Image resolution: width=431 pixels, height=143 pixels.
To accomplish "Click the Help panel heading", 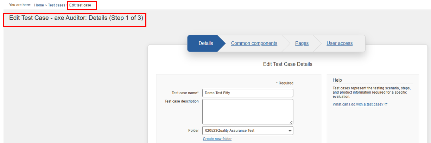I will [x=337, y=80].
